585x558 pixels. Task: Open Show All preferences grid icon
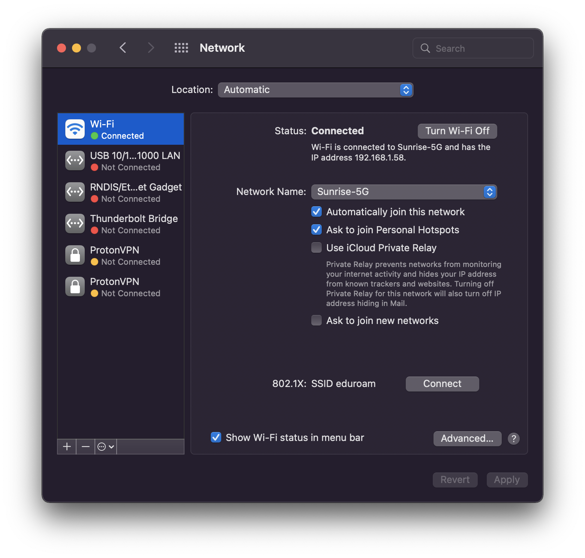[x=181, y=48]
